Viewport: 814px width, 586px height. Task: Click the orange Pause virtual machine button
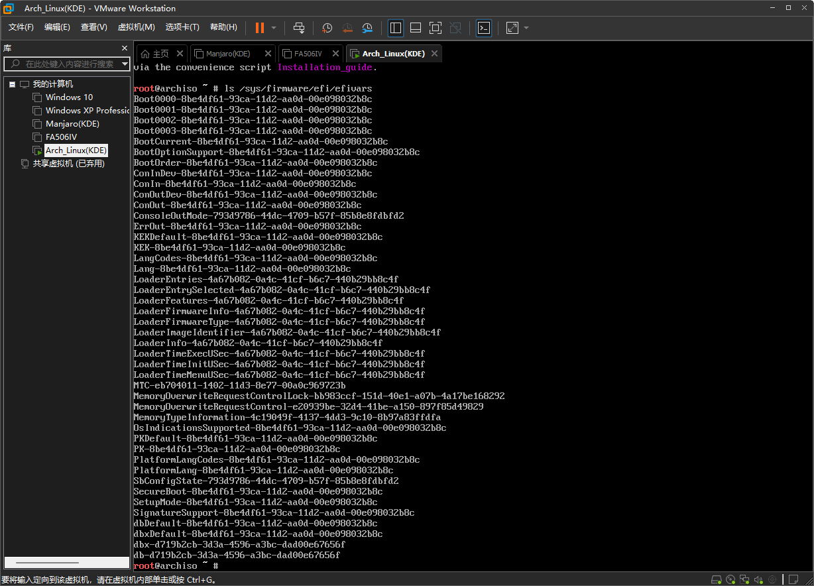tap(260, 28)
